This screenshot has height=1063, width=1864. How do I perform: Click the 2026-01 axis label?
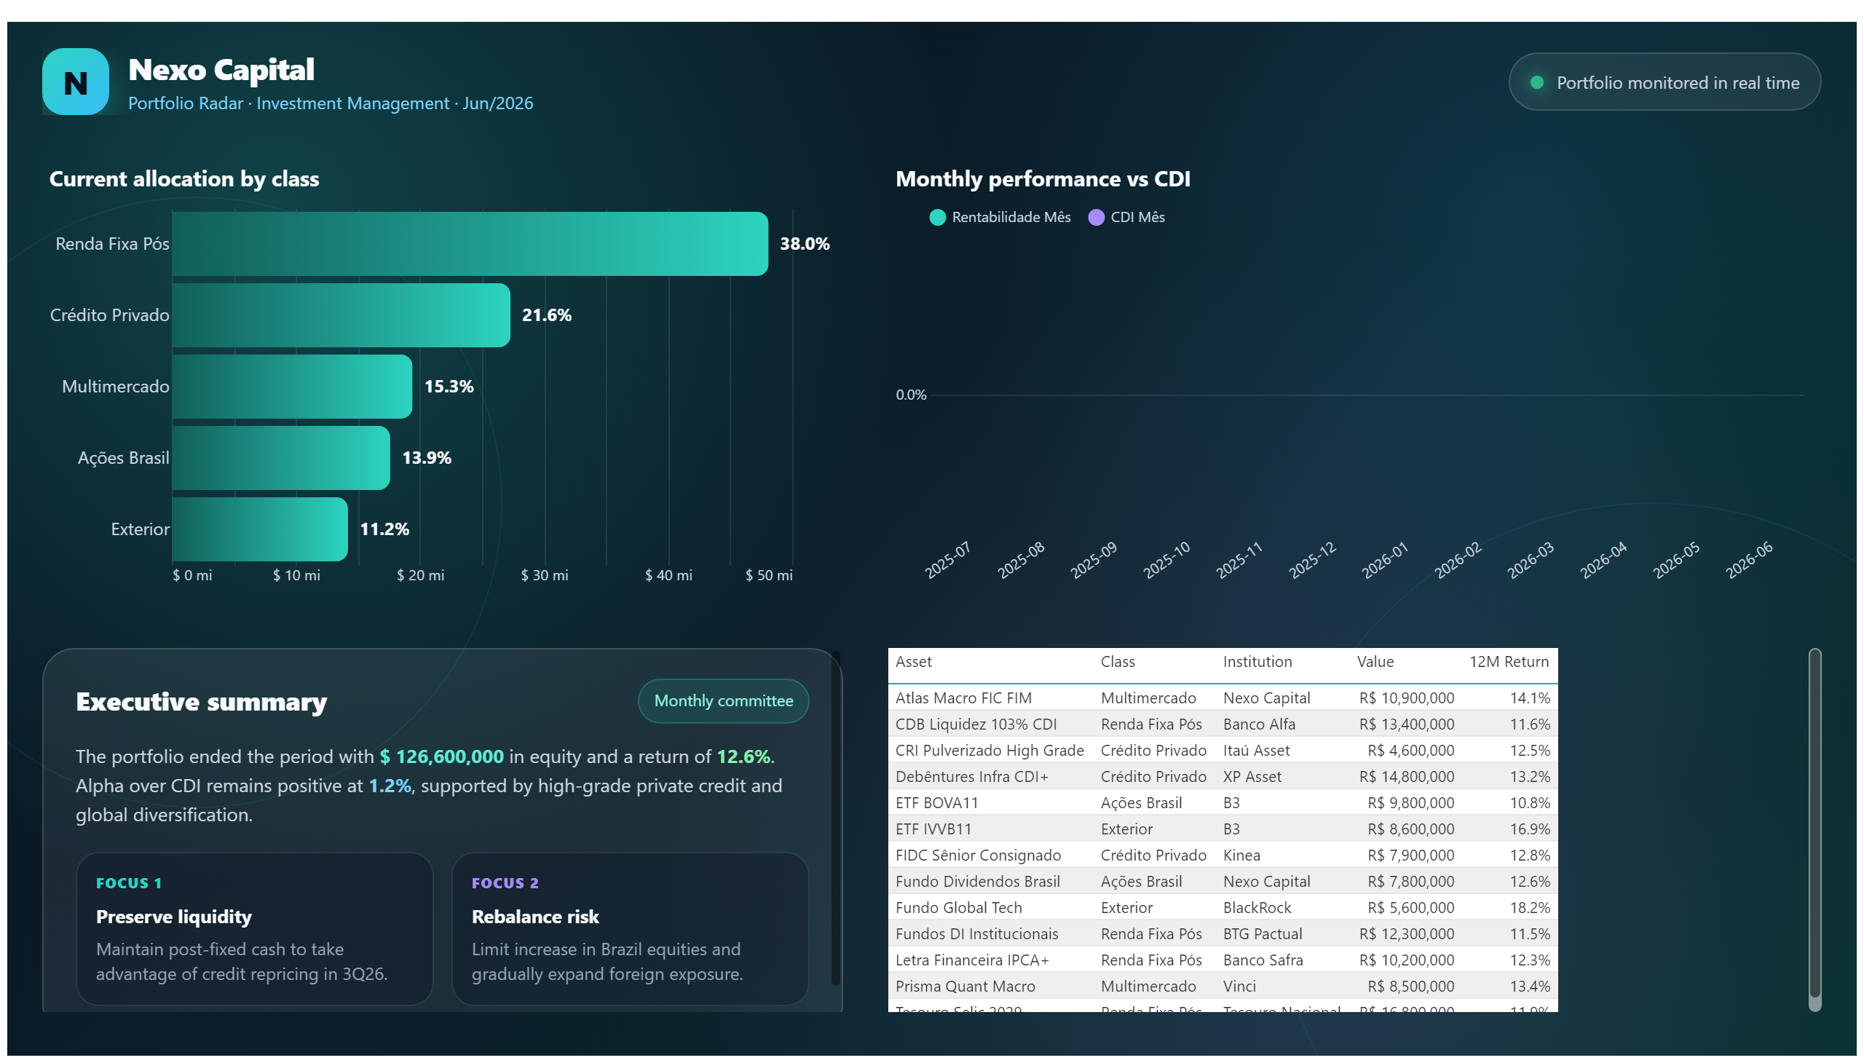point(1383,560)
